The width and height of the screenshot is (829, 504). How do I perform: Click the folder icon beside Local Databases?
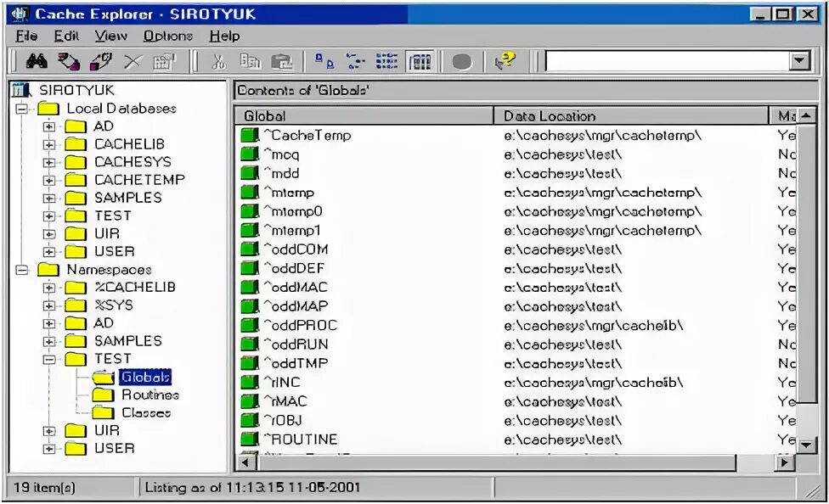pyautogui.click(x=48, y=109)
